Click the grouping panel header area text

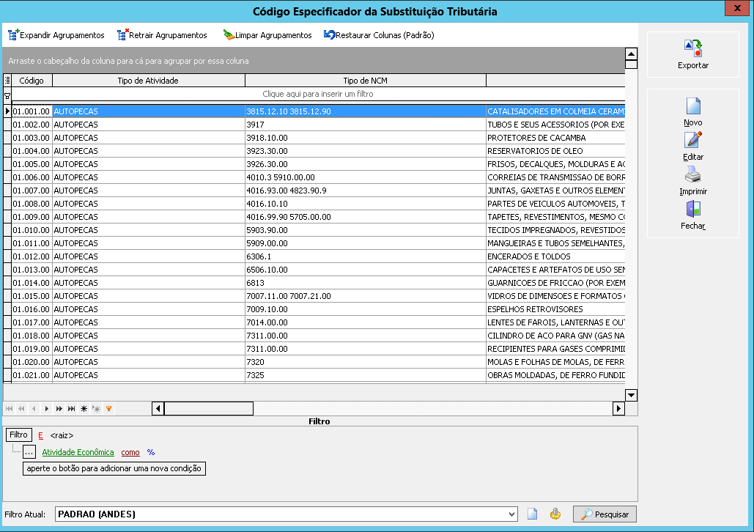click(128, 61)
